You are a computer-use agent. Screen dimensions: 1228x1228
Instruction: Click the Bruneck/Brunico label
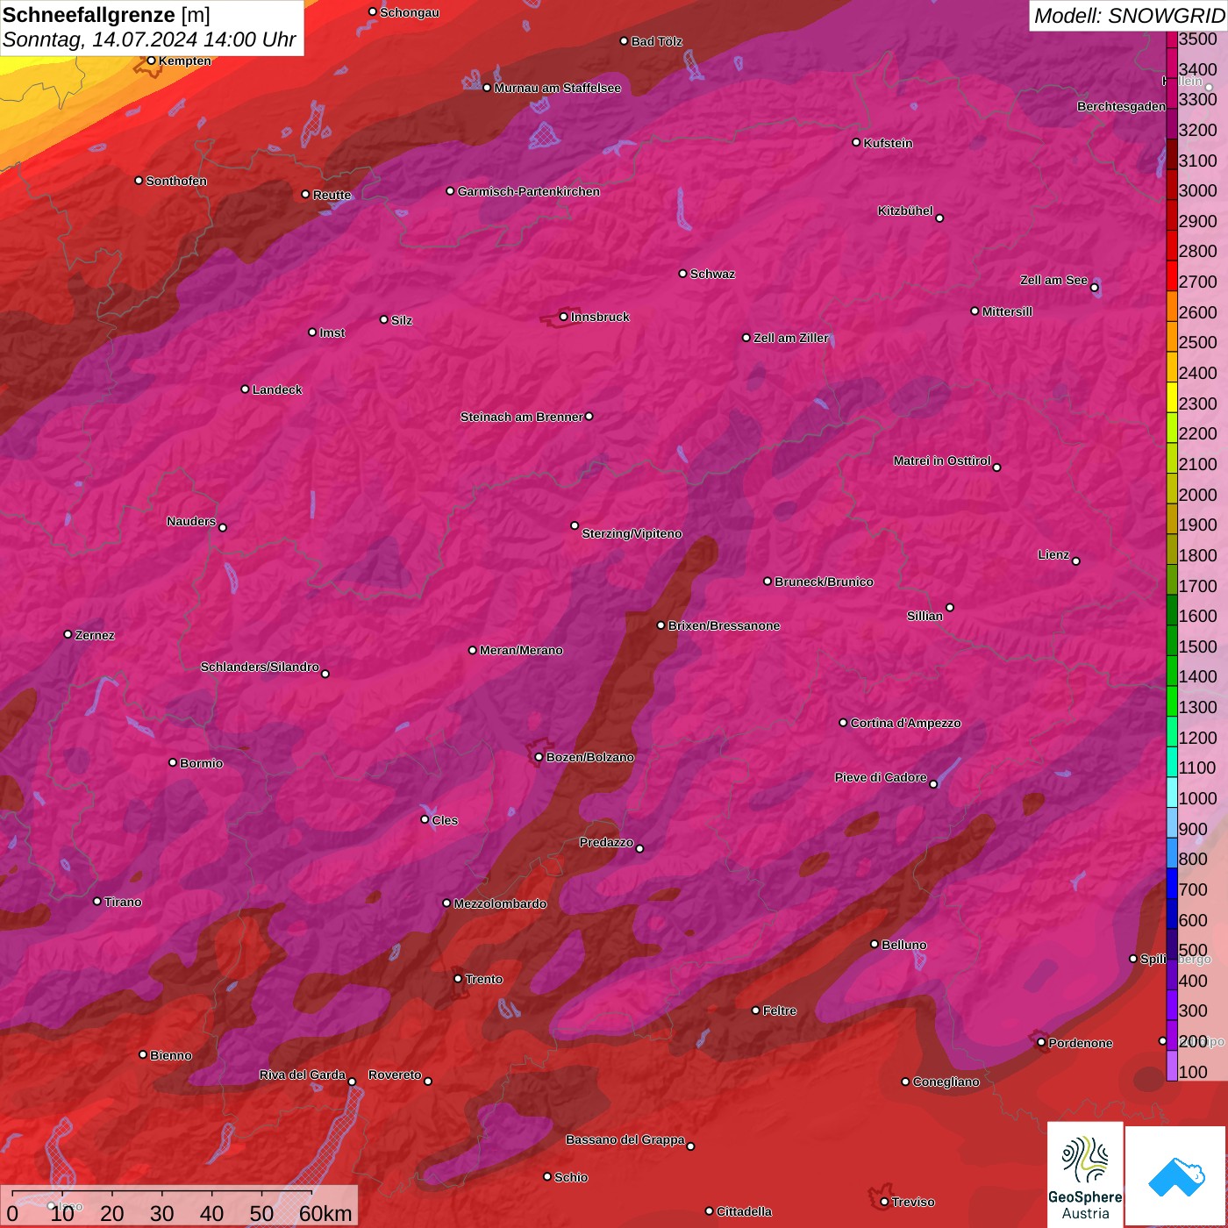tap(824, 582)
